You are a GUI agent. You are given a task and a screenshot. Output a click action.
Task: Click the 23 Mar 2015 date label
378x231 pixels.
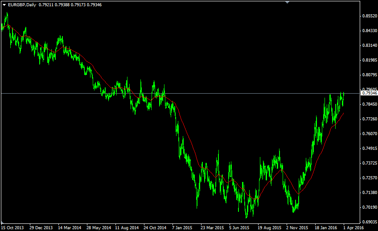tap(212, 227)
